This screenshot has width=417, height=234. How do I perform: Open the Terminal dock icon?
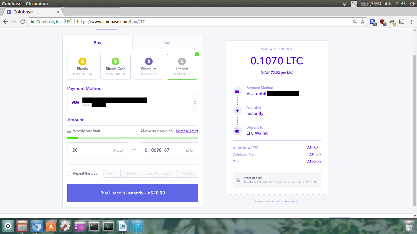[x=94, y=226]
